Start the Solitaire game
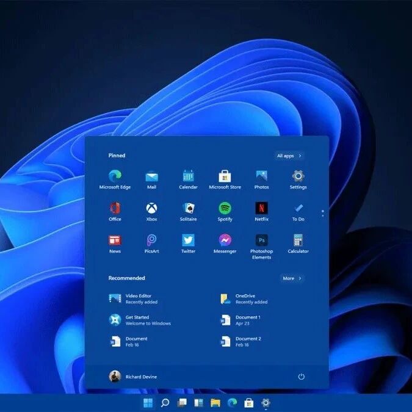Viewport: 412px width, 412px height. click(188, 212)
